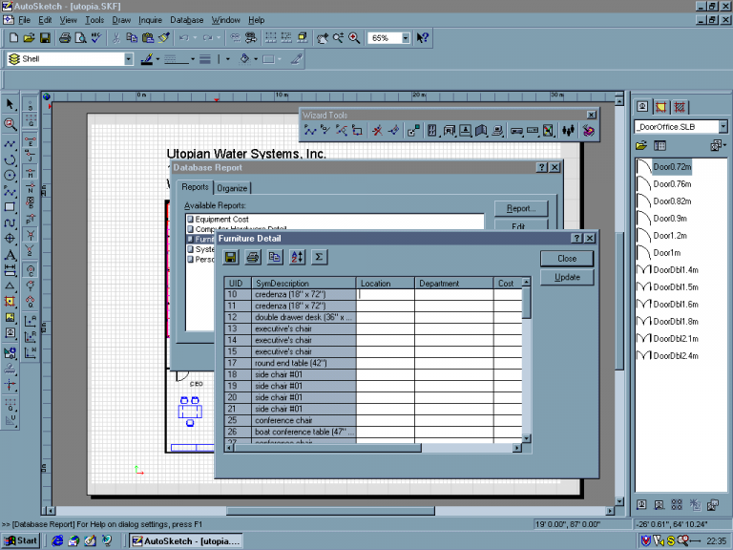Click the What's This help pointer icon
Viewport: 733px width, 550px height.
point(423,38)
